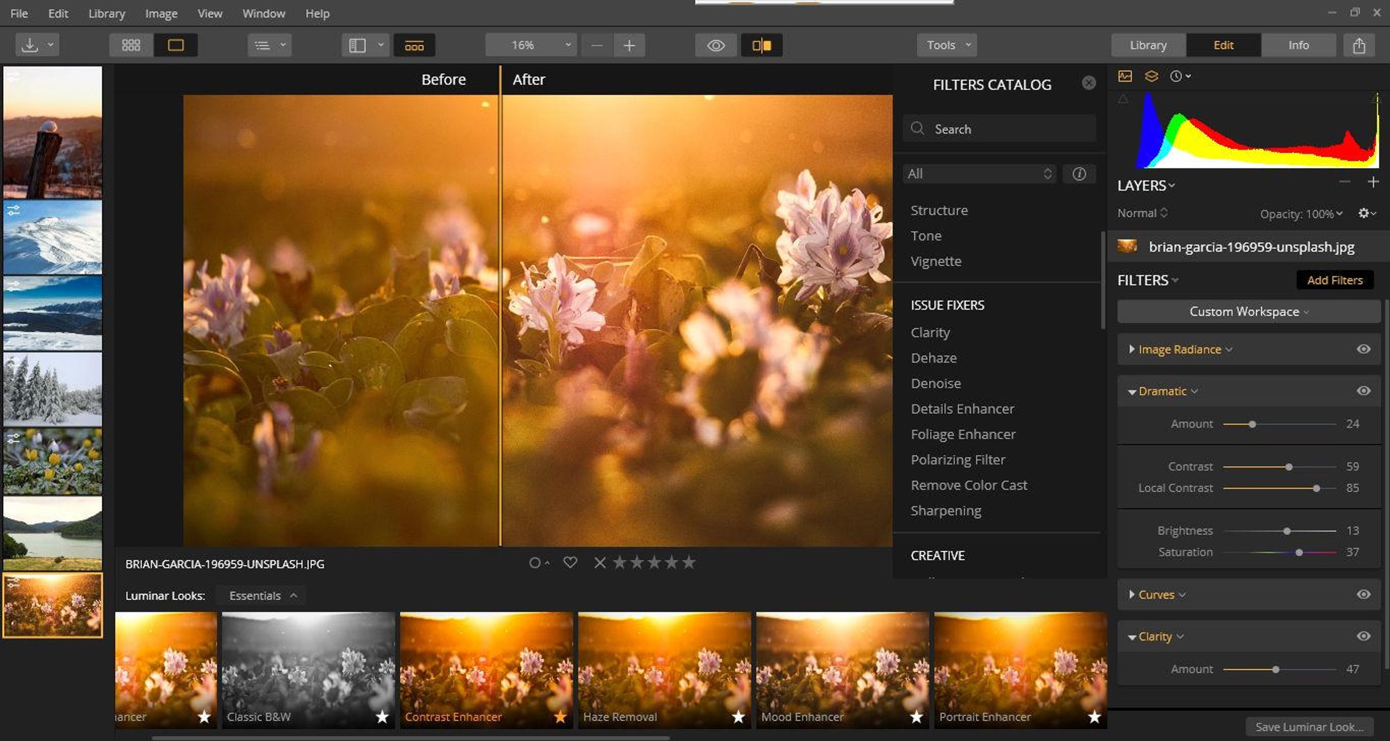This screenshot has height=741, width=1390.
Task: Open the Custom Workspace dropdown
Action: click(1248, 311)
